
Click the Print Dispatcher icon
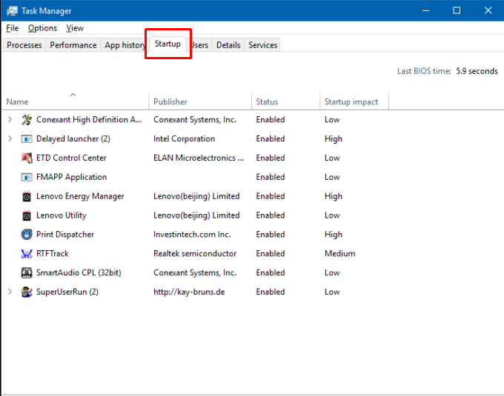27,235
